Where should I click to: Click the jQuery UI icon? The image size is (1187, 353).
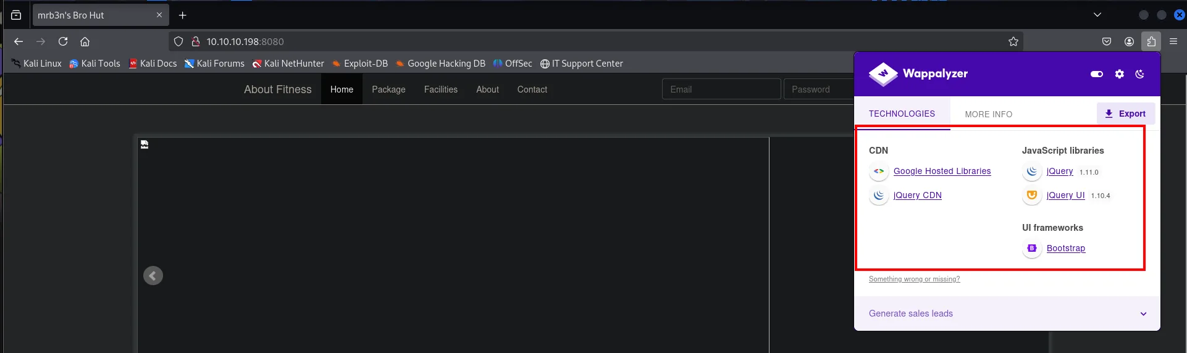1032,195
